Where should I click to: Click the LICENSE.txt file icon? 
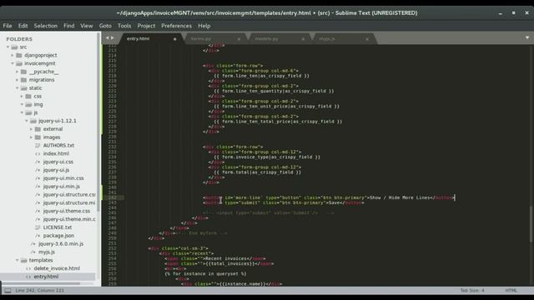(38, 227)
